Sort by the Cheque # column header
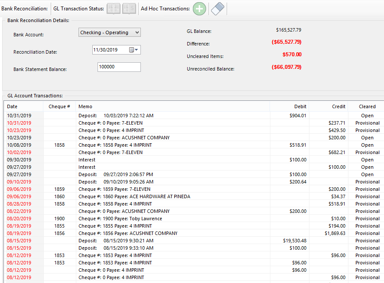Viewport: 384px width, 283px height. [x=59, y=106]
